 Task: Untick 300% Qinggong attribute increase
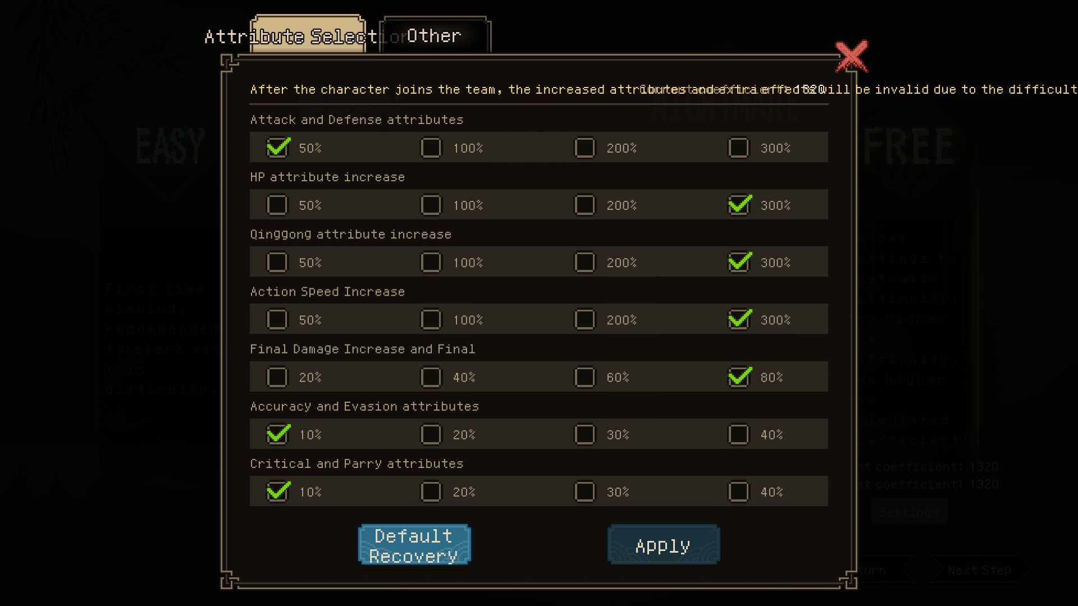point(739,263)
